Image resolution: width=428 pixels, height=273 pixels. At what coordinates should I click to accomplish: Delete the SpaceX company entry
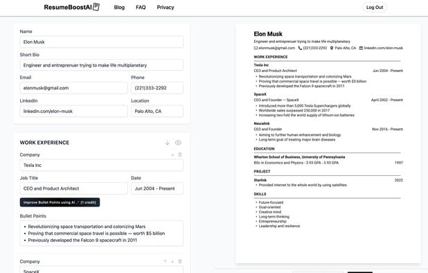tap(180, 261)
